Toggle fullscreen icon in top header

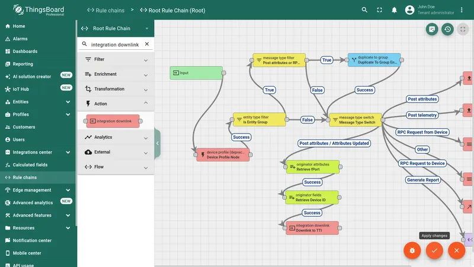tap(379, 10)
